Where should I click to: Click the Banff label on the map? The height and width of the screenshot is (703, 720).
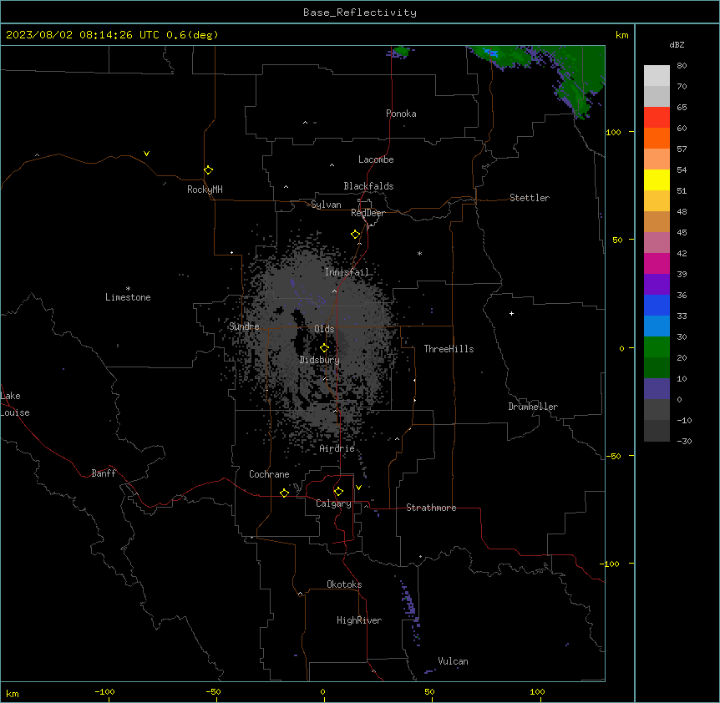pos(104,473)
